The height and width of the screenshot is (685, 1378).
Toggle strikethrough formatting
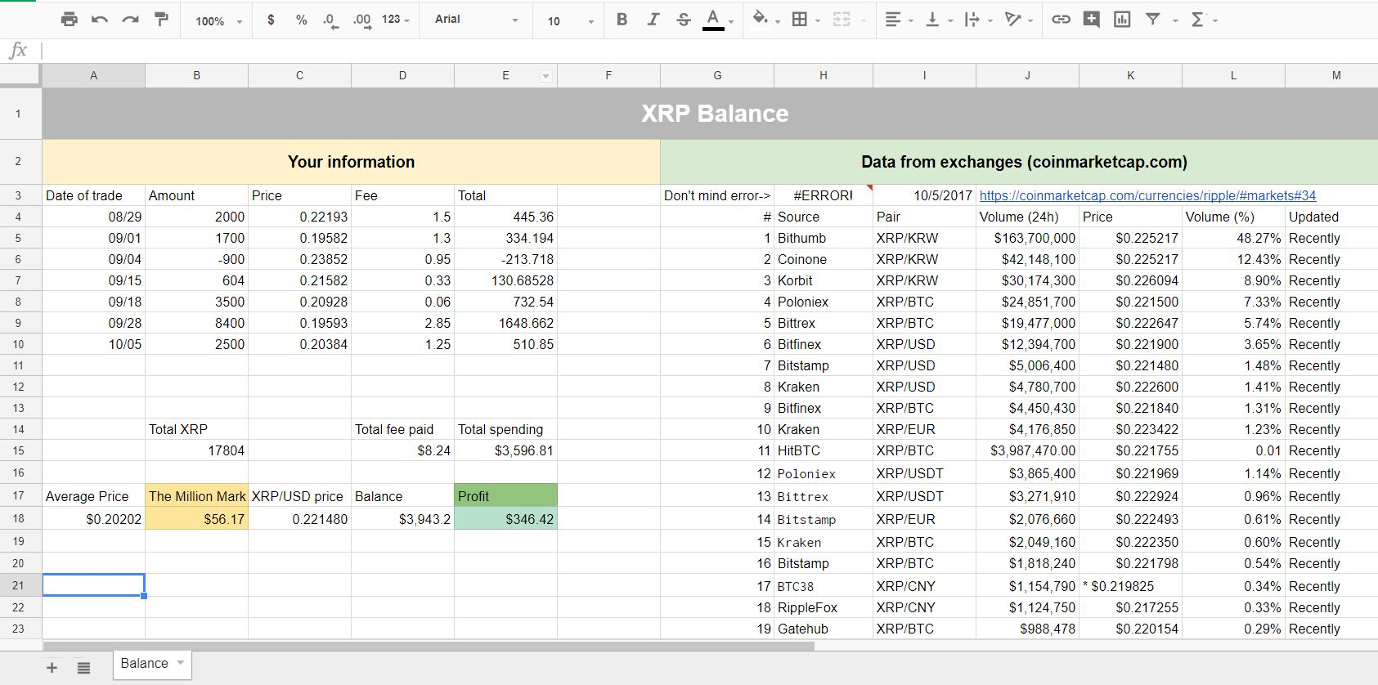684,20
